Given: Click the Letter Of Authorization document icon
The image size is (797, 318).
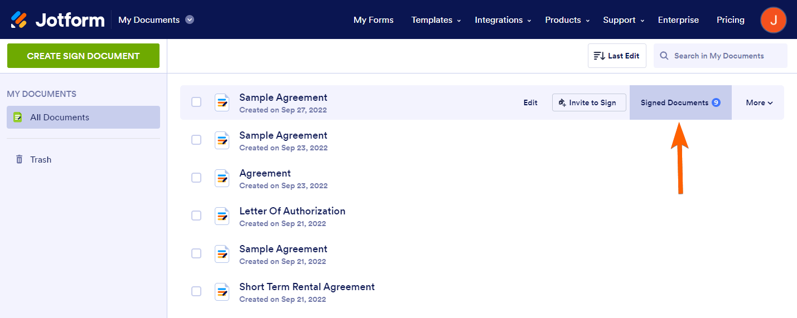Looking at the screenshot, I should 222,216.
